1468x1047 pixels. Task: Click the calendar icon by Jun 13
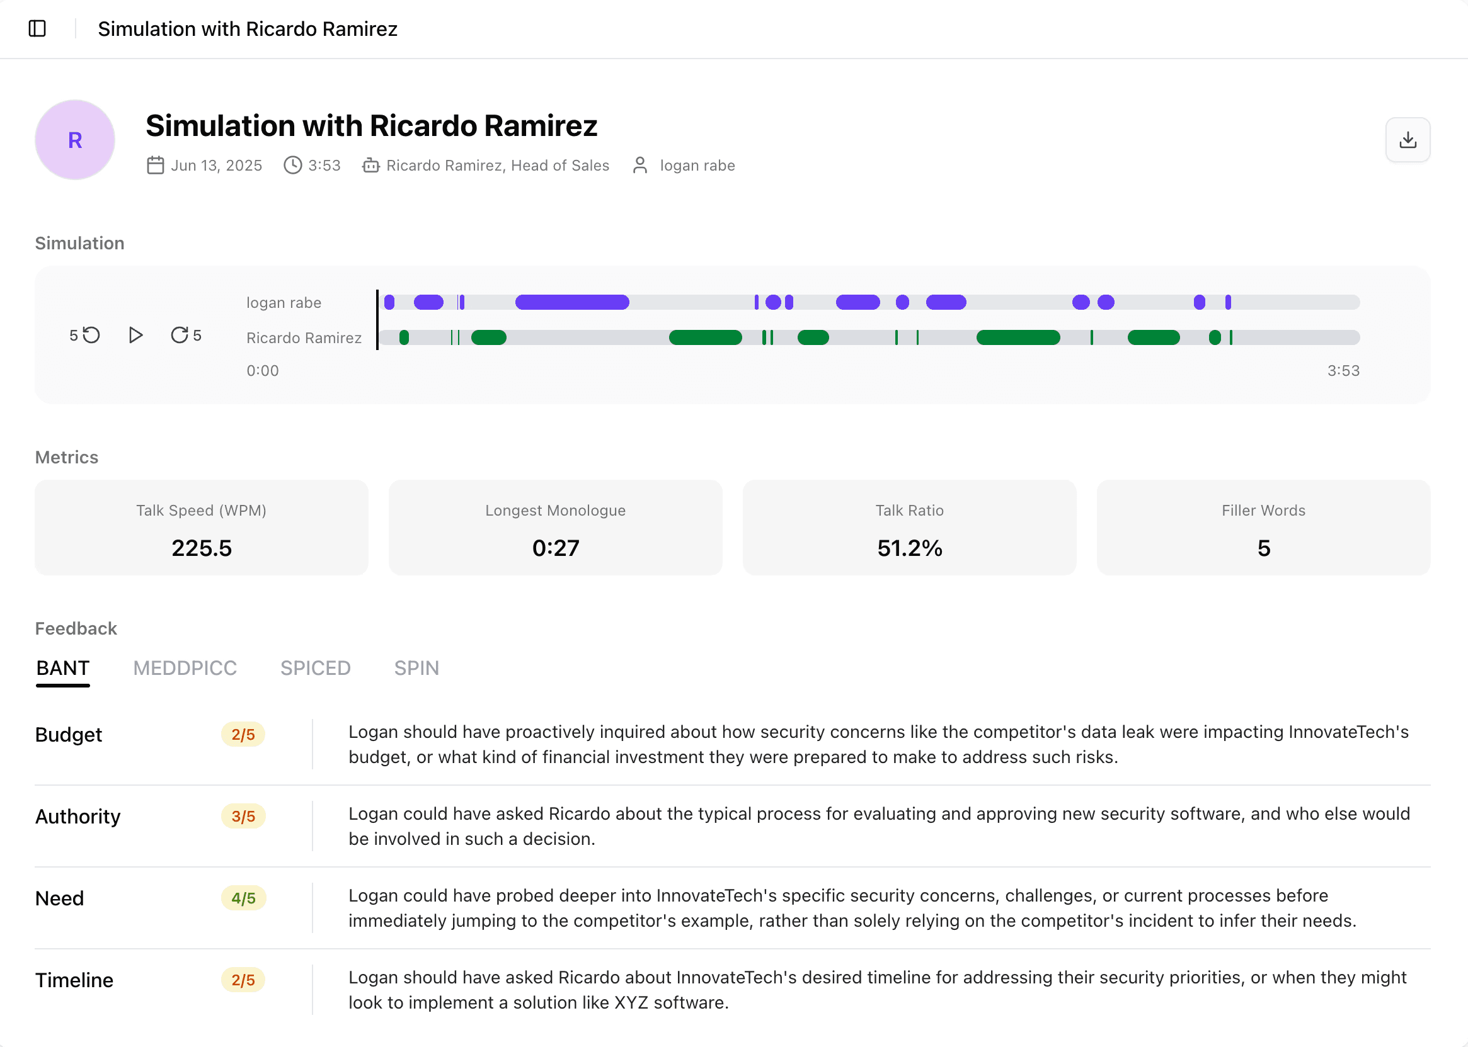click(x=156, y=166)
